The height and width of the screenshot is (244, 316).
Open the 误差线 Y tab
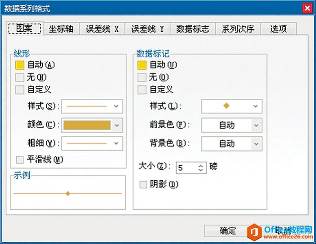[147, 29]
